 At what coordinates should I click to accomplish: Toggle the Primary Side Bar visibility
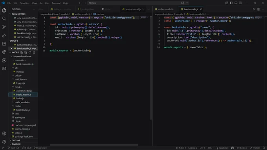(x=231, y=3)
